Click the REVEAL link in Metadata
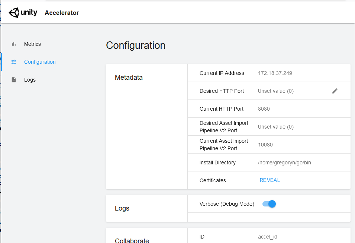Image resolution: width=355 pixels, height=243 pixels. pyautogui.click(x=270, y=180)
